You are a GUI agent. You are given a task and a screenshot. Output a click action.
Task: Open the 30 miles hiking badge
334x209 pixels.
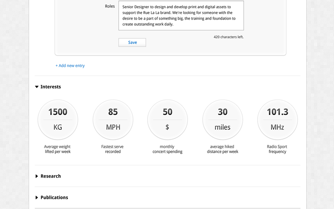coord(222,120)
